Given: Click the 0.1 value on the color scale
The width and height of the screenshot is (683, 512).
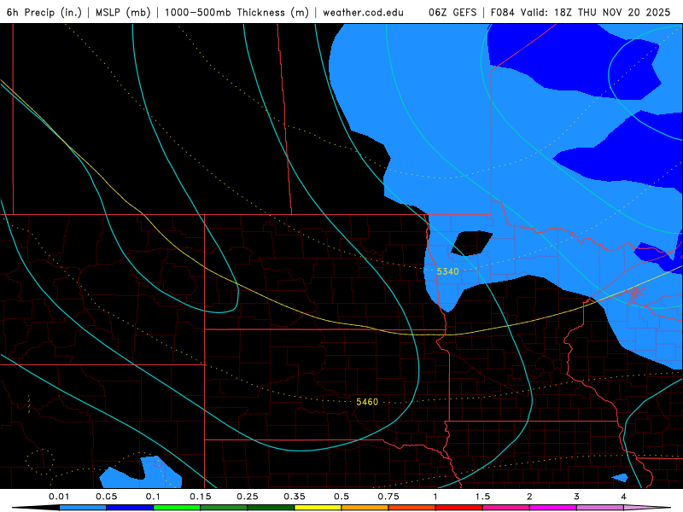Looking at the screenshot, I should (x=154, y=497).
